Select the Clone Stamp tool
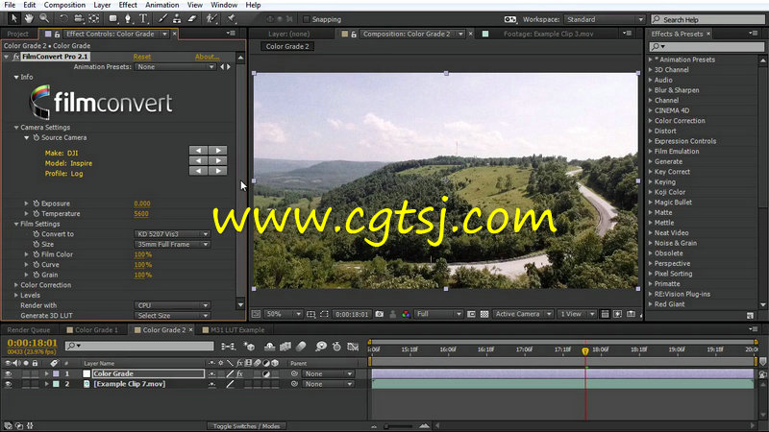Screen dimensions: 769x432 [x=177, y=18]
